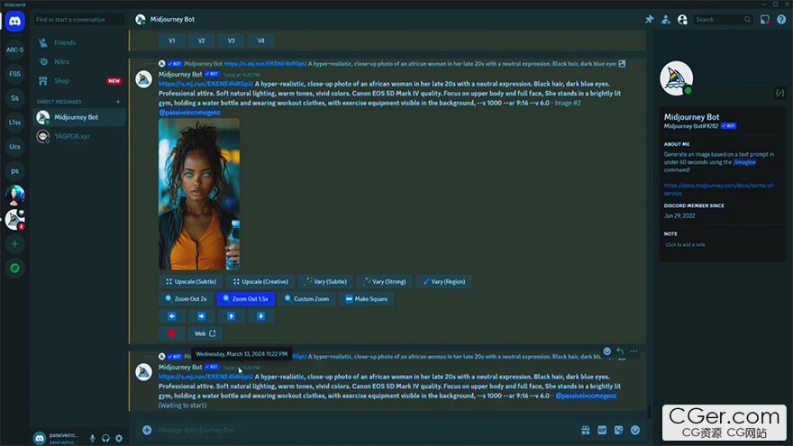Add reaction to the last message

point(606,350)
